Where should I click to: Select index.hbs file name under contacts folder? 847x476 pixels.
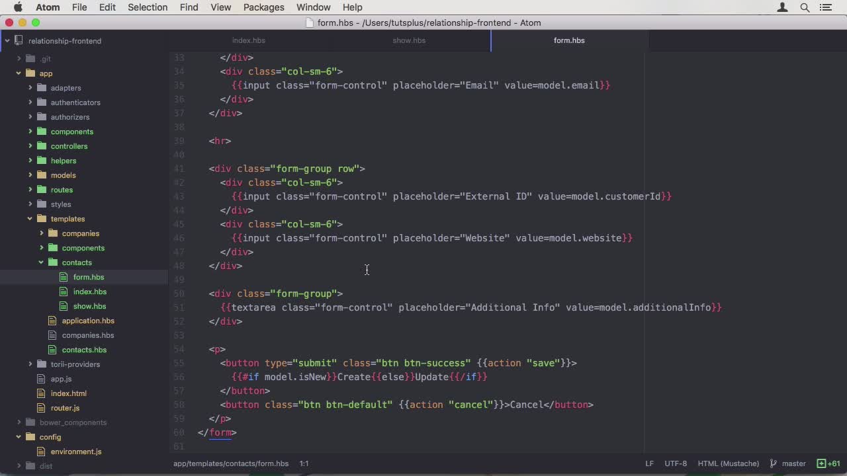click(x=90, y=292)
